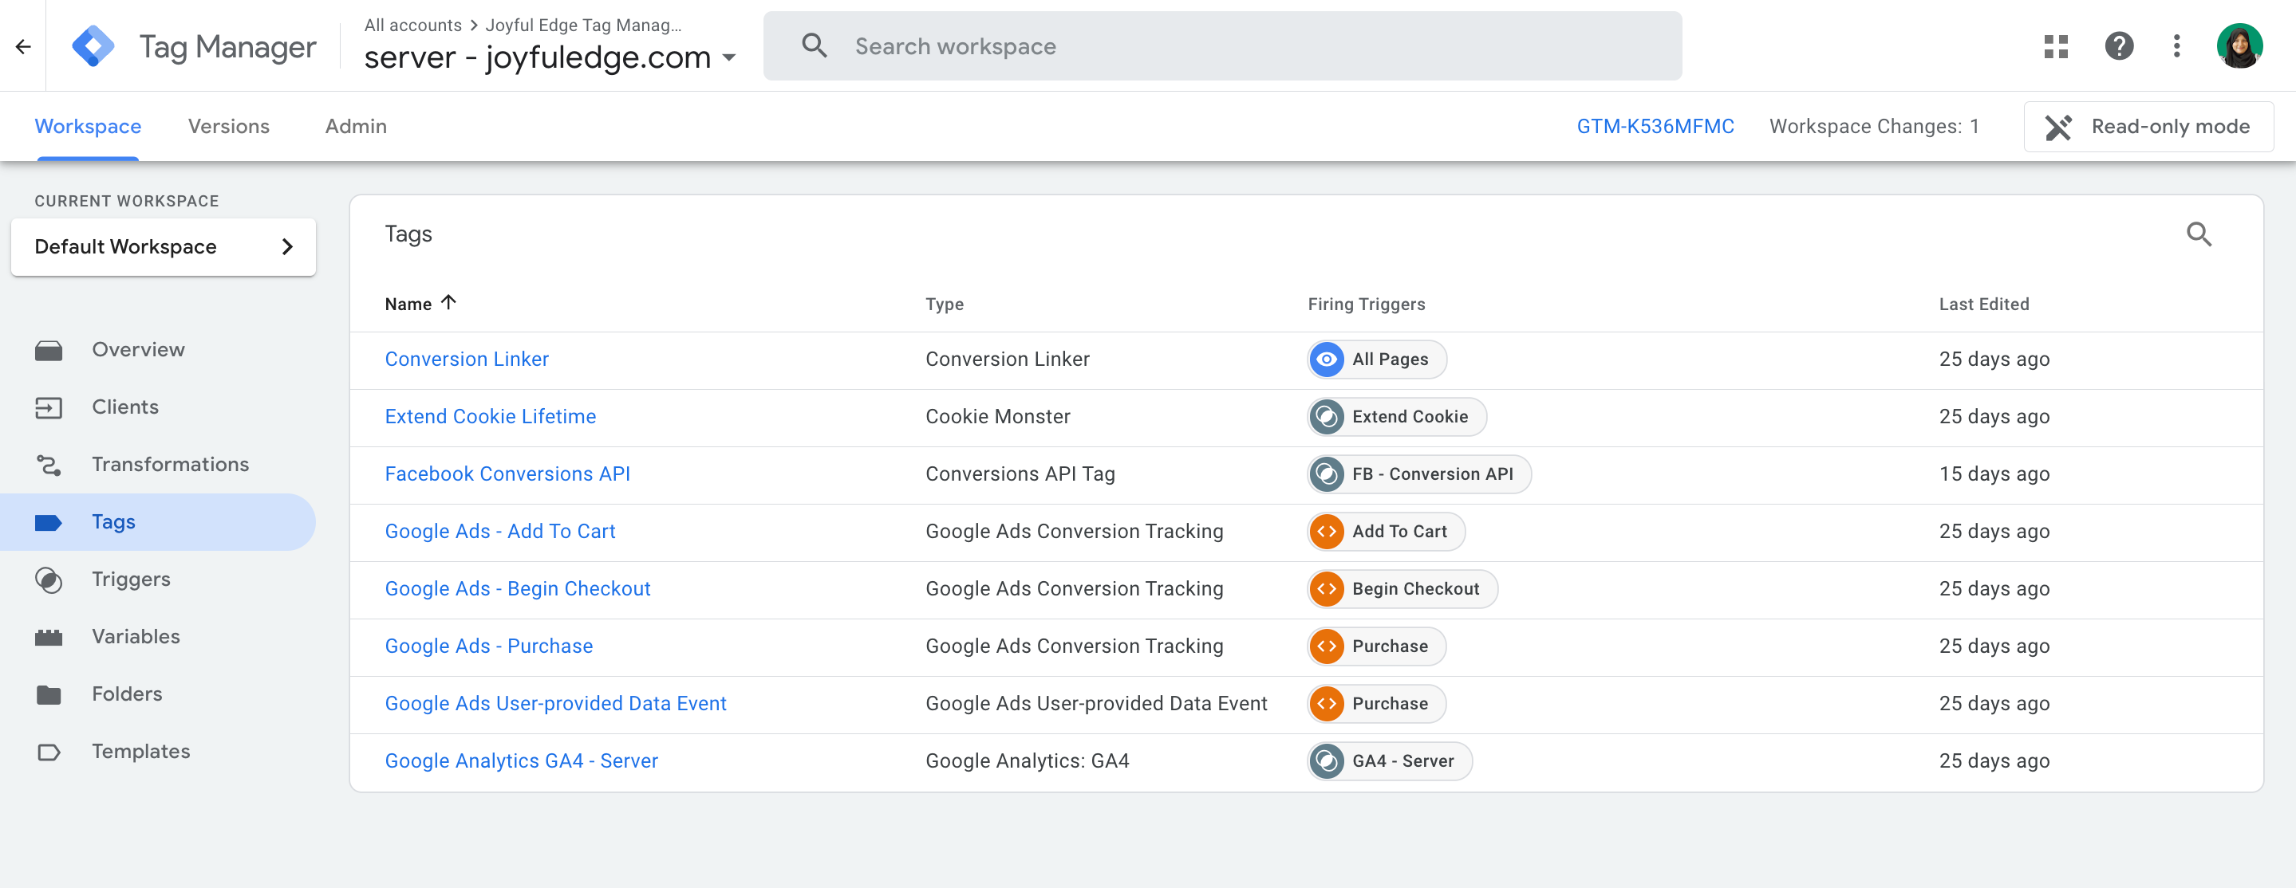The width and height of the screenshot is (2296, 888).
Task: Open the help question mark icon
Action: pyautogui.click(x=2119, y=46)
